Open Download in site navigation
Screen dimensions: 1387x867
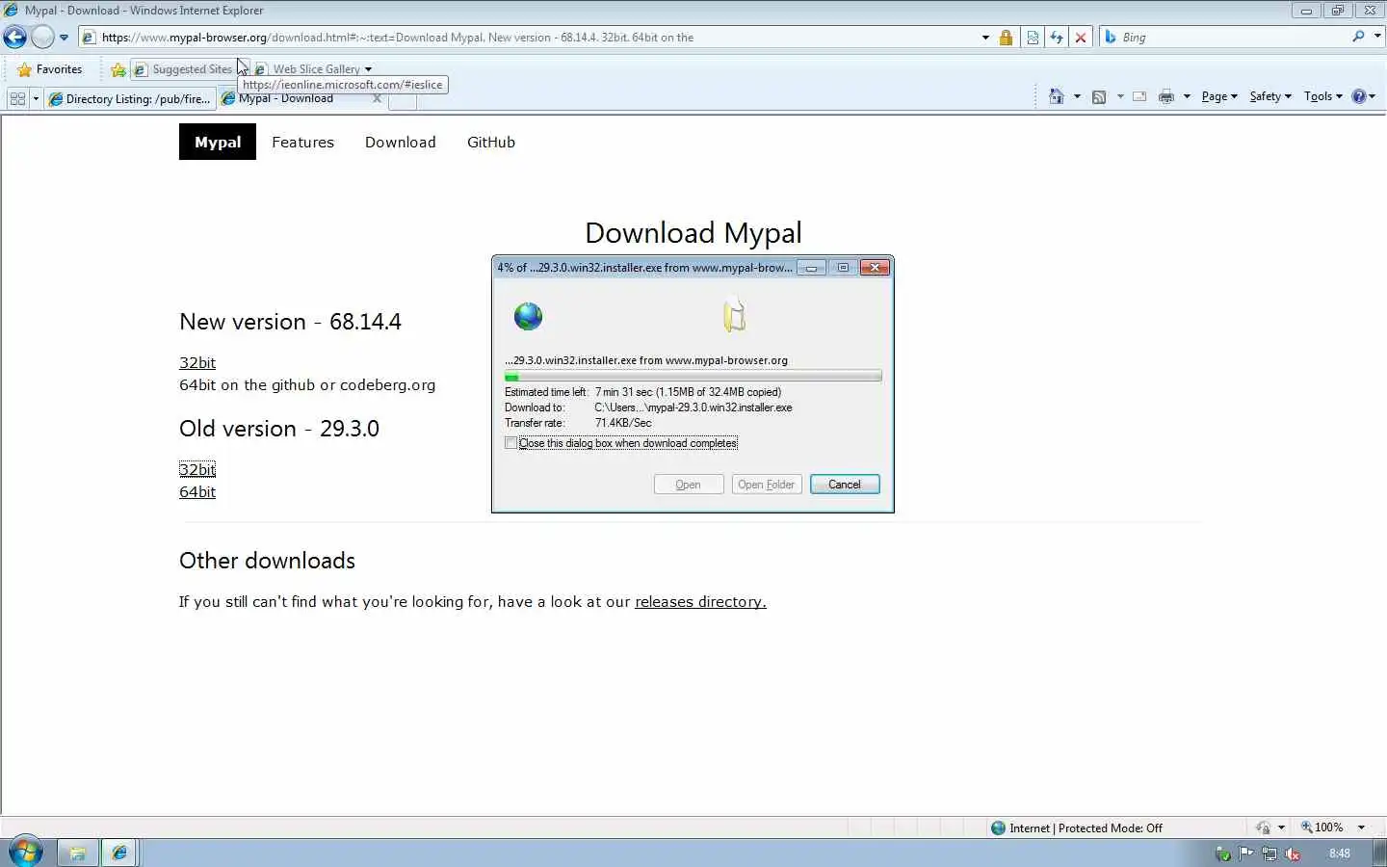(x=400, y=142)
